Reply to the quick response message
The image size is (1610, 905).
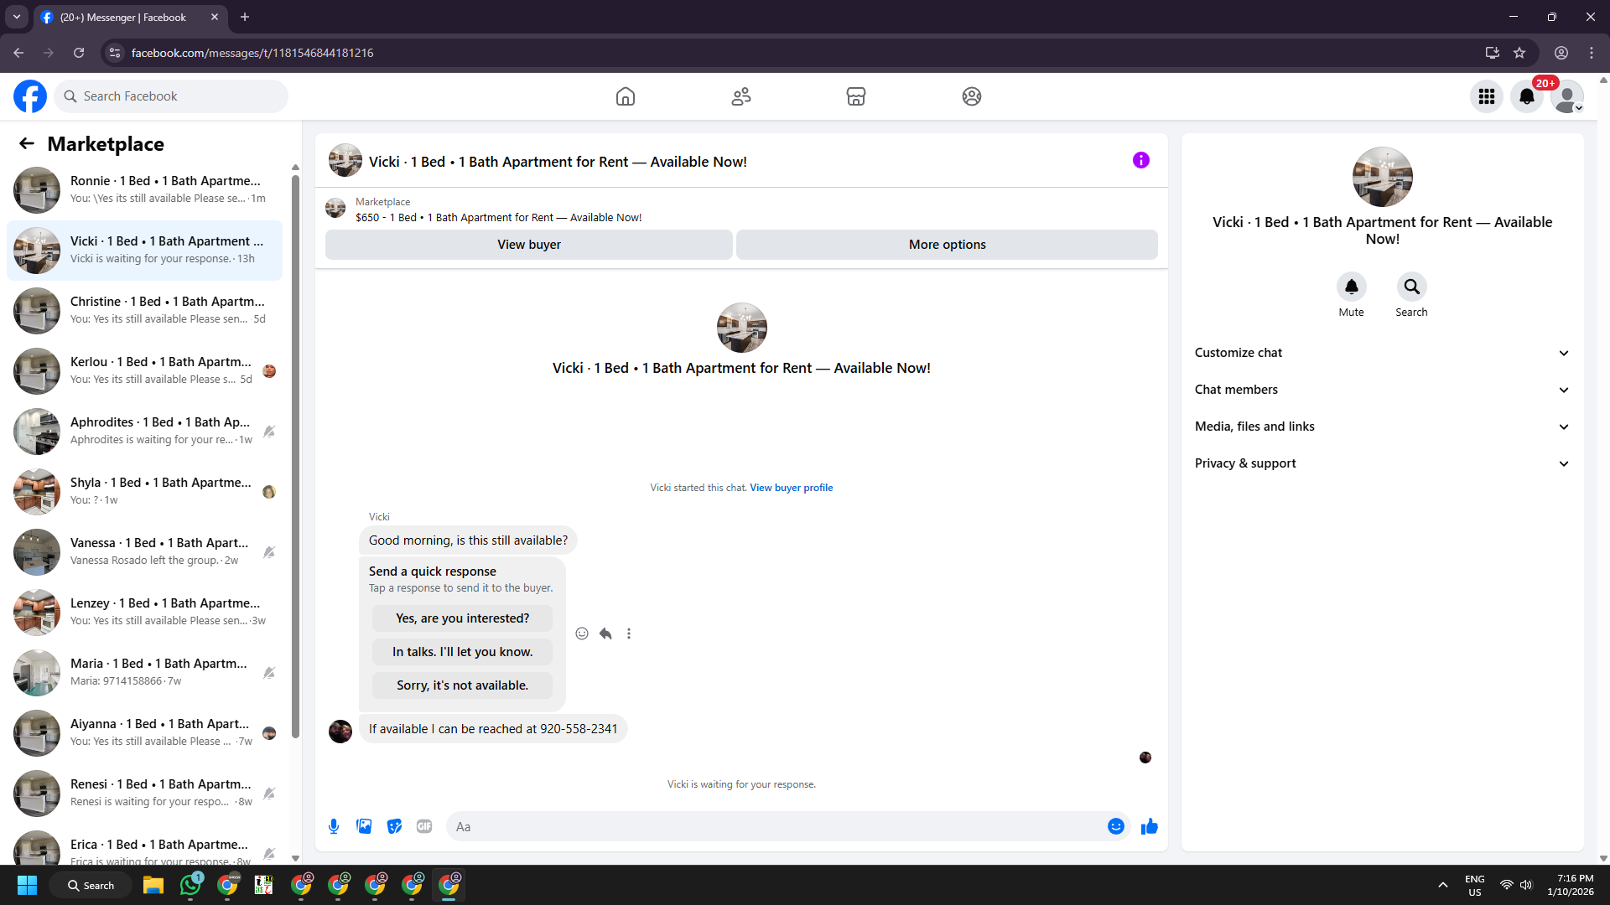point(605,633)
